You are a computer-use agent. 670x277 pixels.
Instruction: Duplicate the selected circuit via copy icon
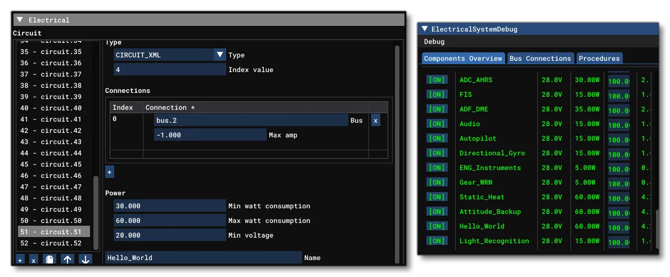point(49,260)
